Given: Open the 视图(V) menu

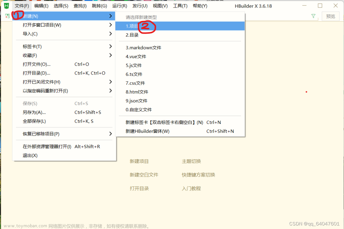Looking at the screenshot, I should (x=160, y=6).
